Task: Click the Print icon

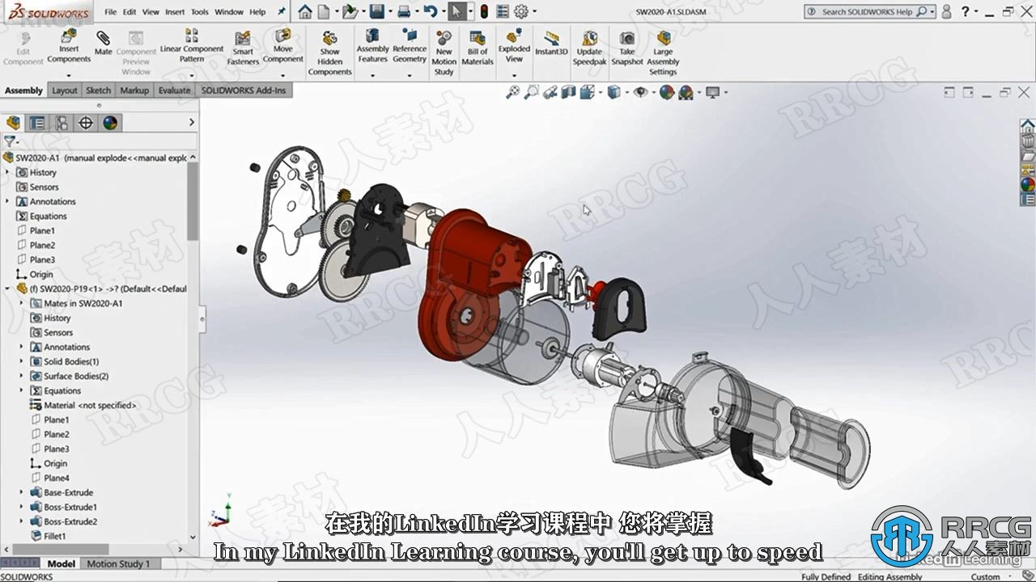Action: tap(404, 11)
